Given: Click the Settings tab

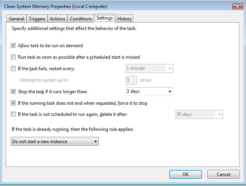Looking at the screenshot, I should pos(105,18).
